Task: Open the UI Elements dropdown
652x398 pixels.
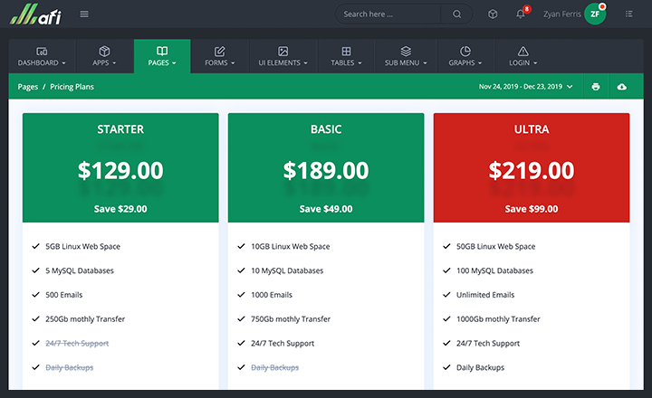Action: pyautogui.click(x=283, y=56)
